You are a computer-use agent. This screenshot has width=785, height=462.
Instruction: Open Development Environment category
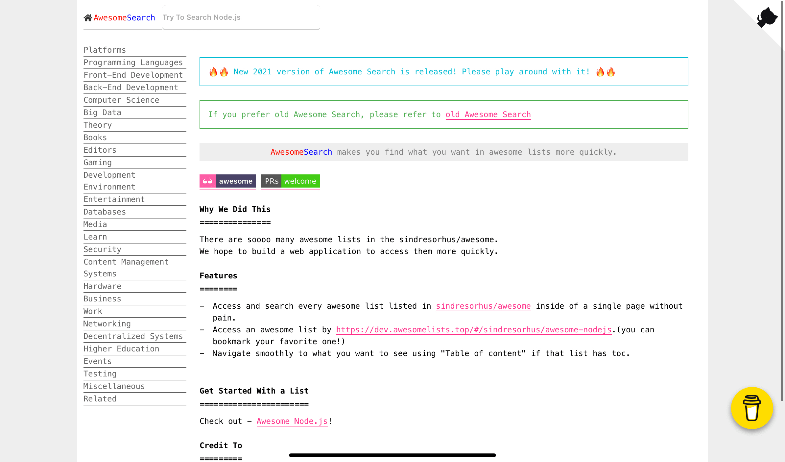tap(135, 181)
